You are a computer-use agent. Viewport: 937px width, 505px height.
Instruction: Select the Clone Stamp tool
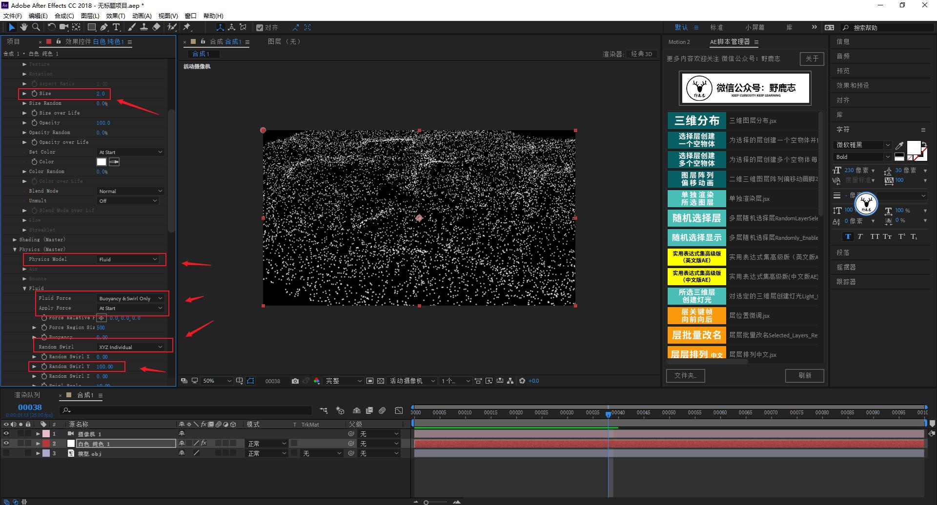(144, 27)
